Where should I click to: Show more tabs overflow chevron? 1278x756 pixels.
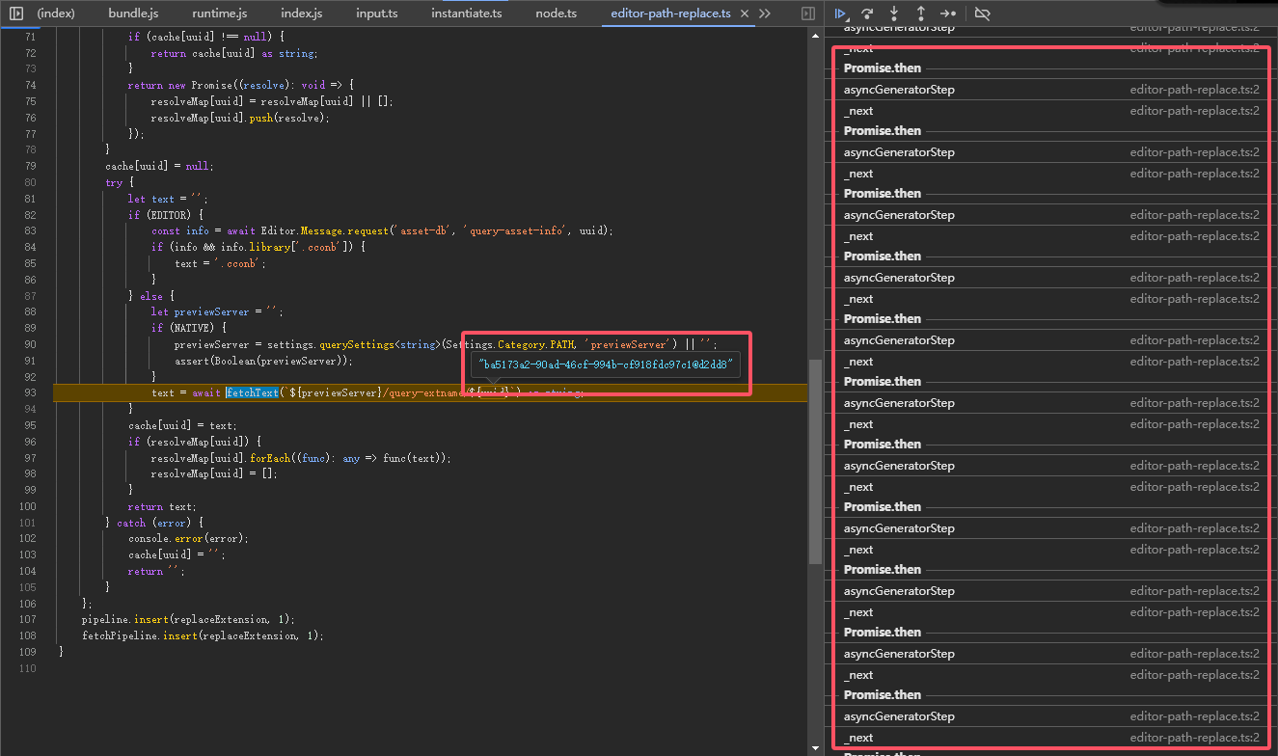(x=765, y=13)
